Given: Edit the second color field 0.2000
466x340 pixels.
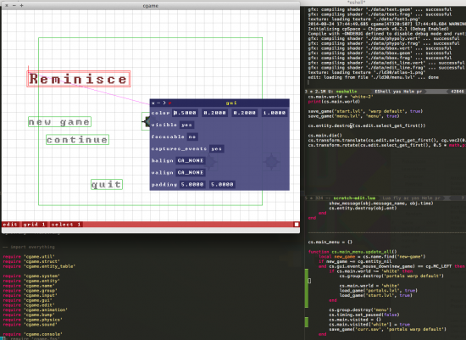Looking at the screenshot, I should 214,113.
